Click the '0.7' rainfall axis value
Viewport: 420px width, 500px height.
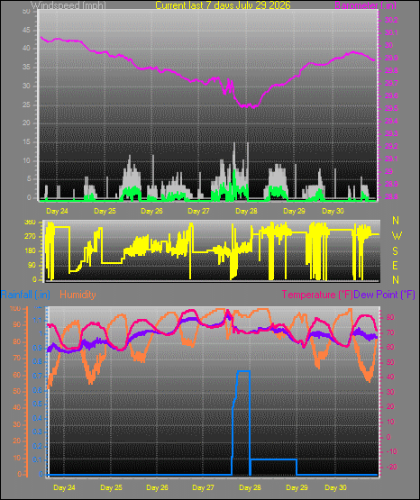click(38, 376)
